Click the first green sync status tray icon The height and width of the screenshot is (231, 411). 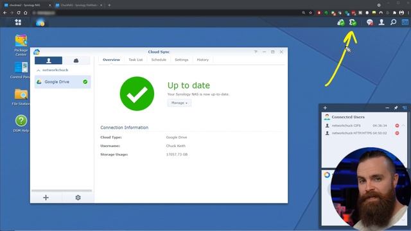click(x=341, y=22)
